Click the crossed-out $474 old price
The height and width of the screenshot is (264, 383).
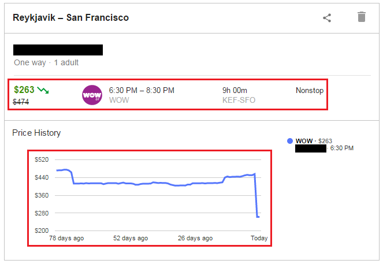coord(21,102)
